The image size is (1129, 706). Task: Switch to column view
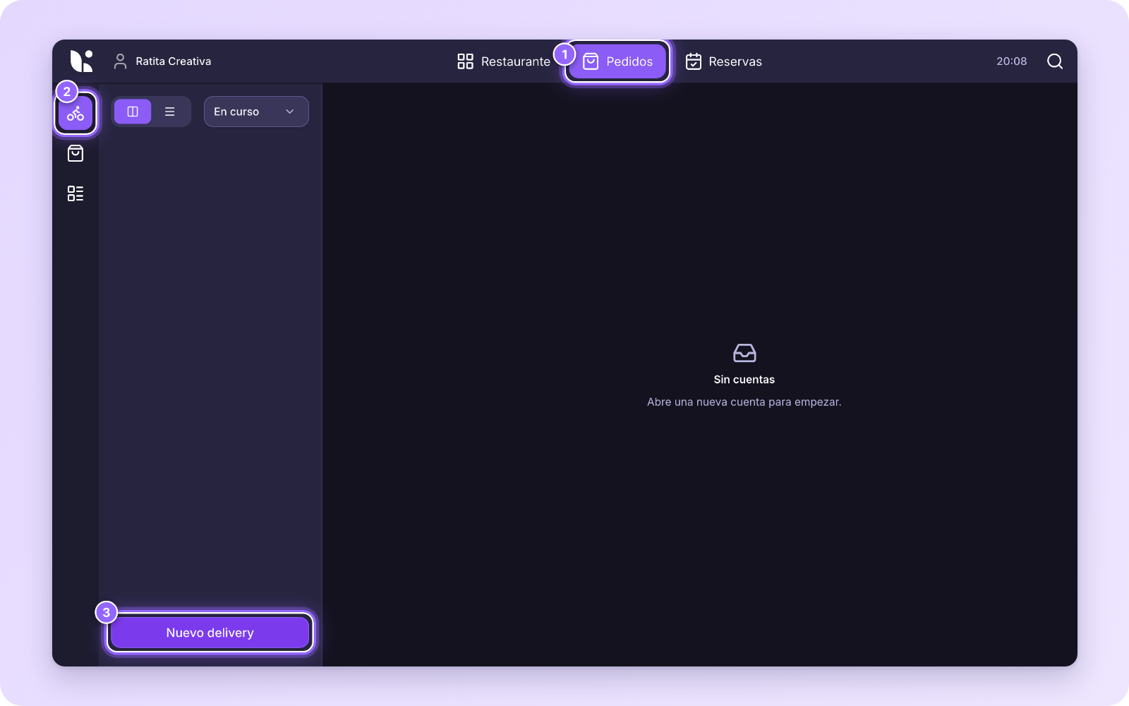point(133,112)
